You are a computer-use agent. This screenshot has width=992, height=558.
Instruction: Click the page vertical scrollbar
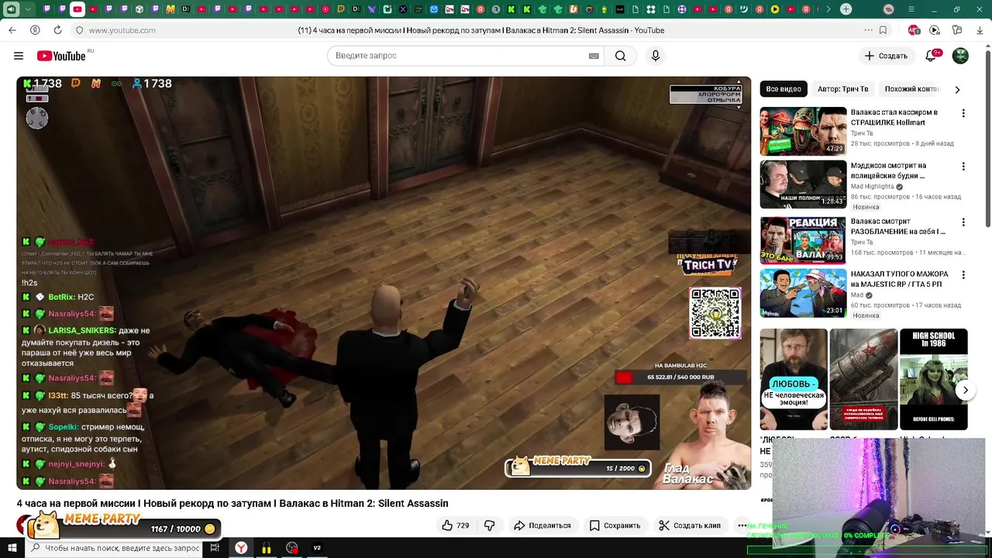(x=988, y=139)
